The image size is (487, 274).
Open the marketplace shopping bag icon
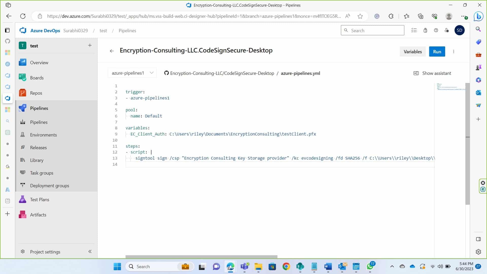pos(425,30)
